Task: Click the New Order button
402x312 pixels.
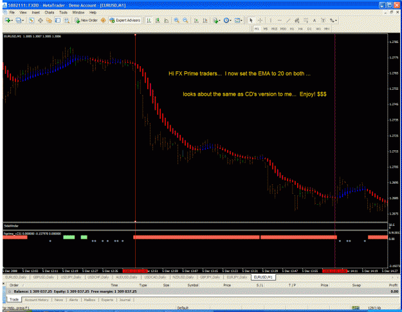Action: pos(86,20)
